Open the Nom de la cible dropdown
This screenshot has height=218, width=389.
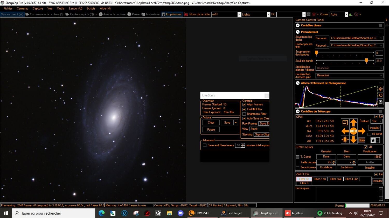pyautogui.click(x=239, y=14)
